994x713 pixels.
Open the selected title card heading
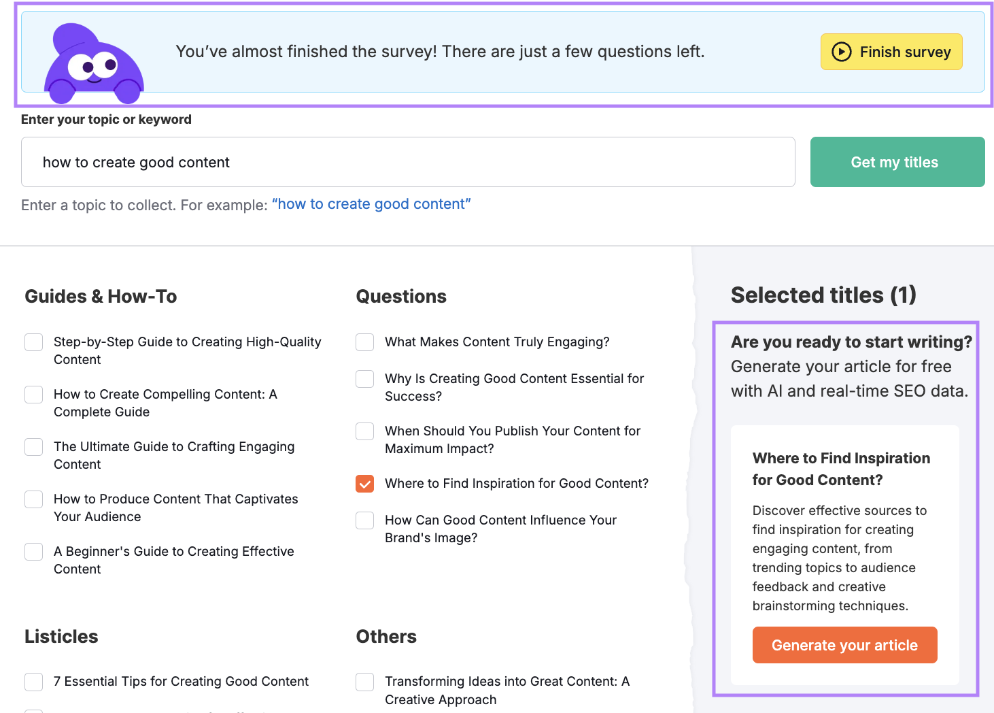pyautogui.click(x=841, y=469)
